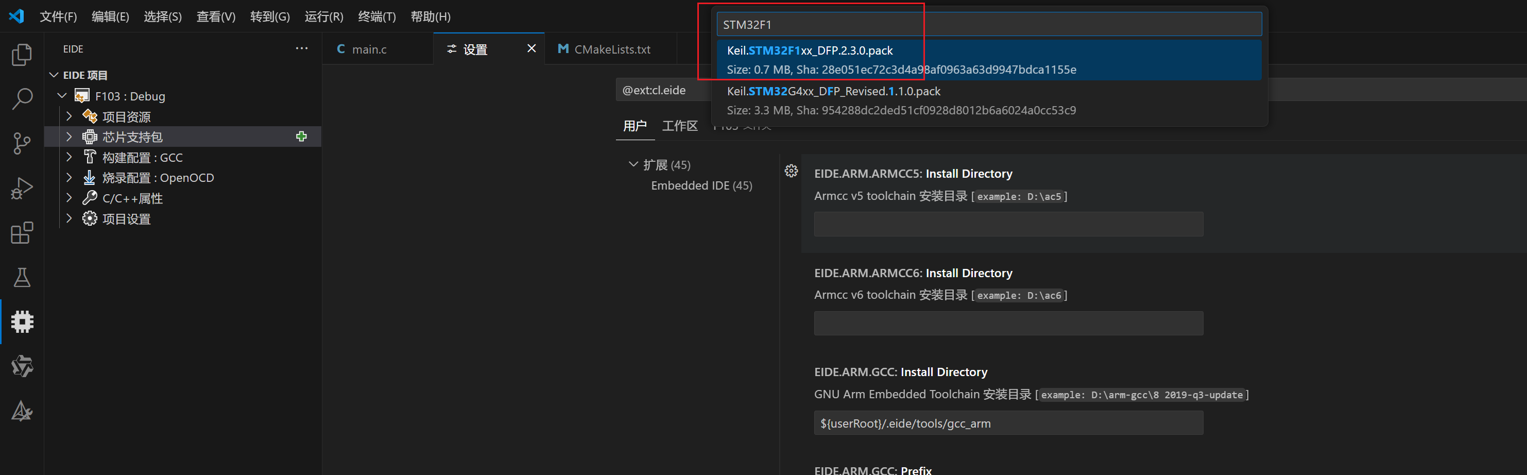Select the EIDE chip icon in activity bar
The height and width of the screenshot is (475, 1527).
click(22, 321)
